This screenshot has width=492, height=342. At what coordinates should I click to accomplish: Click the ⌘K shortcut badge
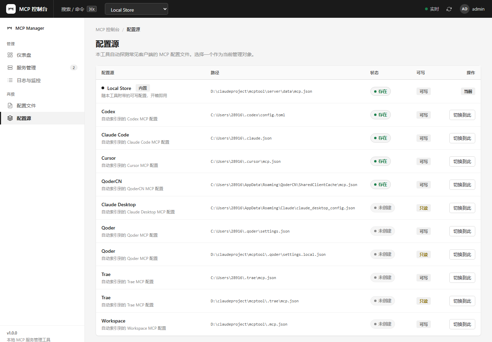[92, 9]
